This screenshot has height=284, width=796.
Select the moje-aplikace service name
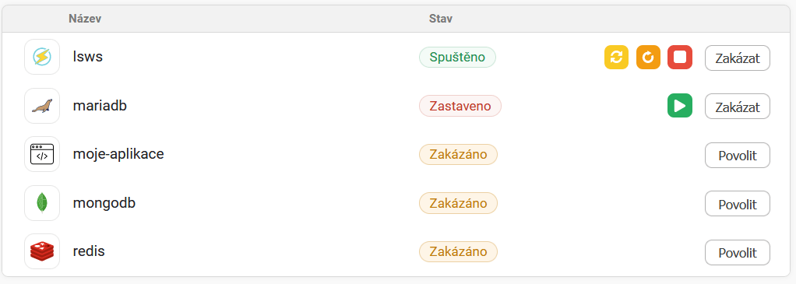118,153
